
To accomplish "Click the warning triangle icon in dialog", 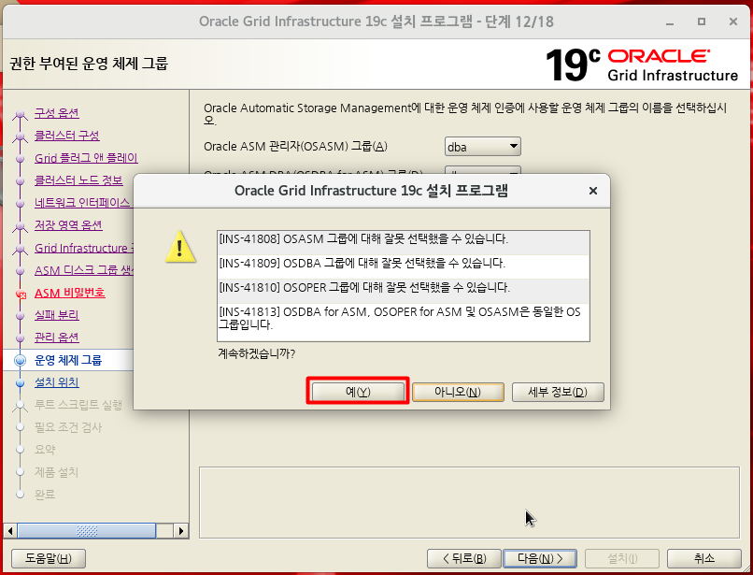I will pos(180,247).
